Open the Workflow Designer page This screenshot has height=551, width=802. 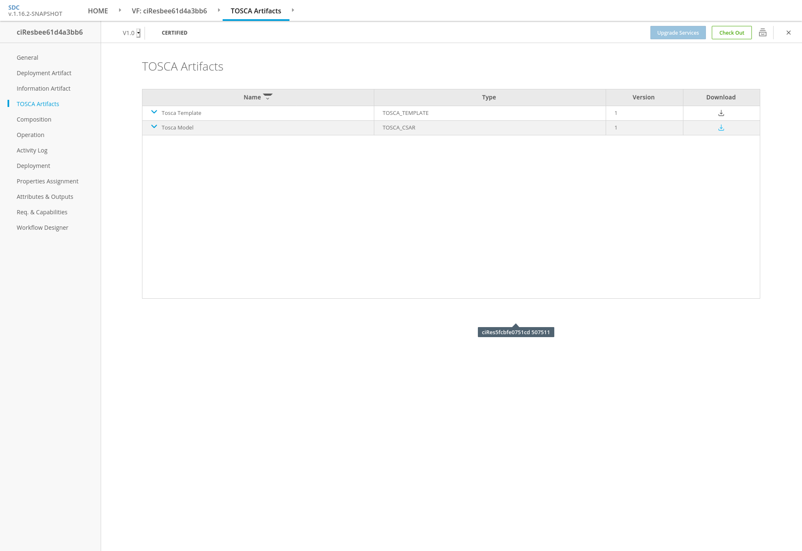tap(42, 228)
